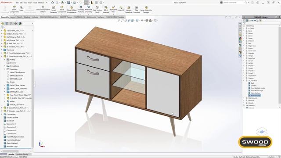
Task: Expand Top_Frame_TV1 in the tree
Action: [2, 31]
